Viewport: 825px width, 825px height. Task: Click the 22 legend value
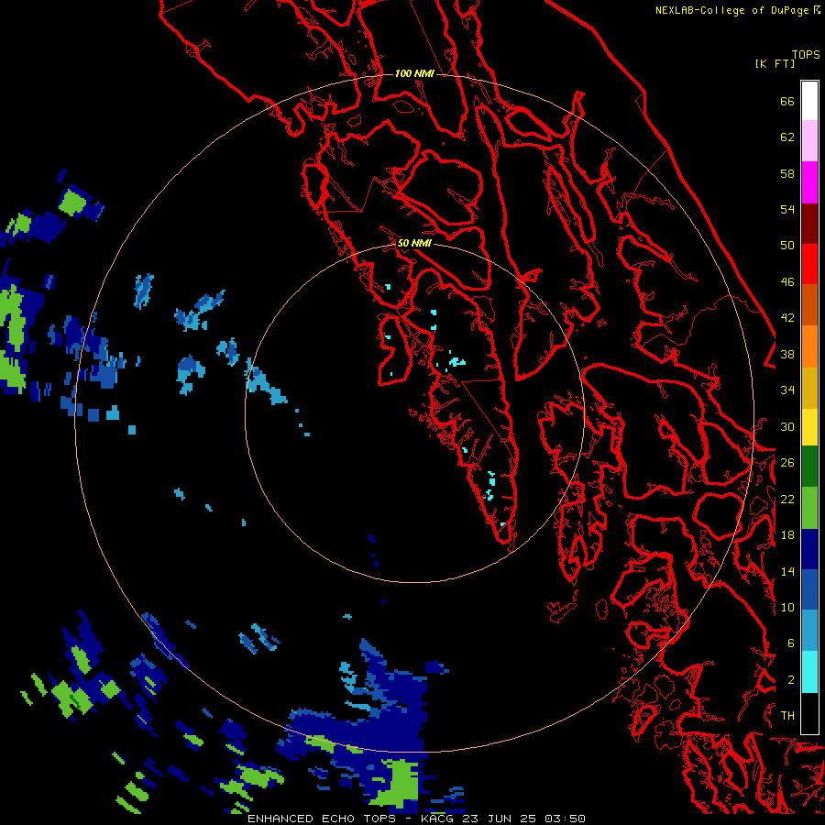[787, 499]
